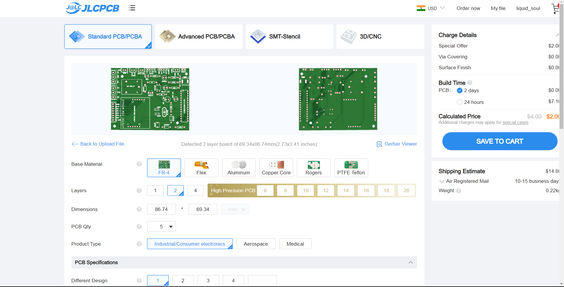Image resolution: width=564 pixels, height=287 pixels.
Task: Open My file menu item
Action: click(498, 8)
